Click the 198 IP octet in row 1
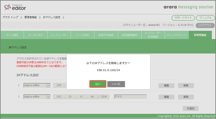The image size is (216, 119). [x=59, y=85]
